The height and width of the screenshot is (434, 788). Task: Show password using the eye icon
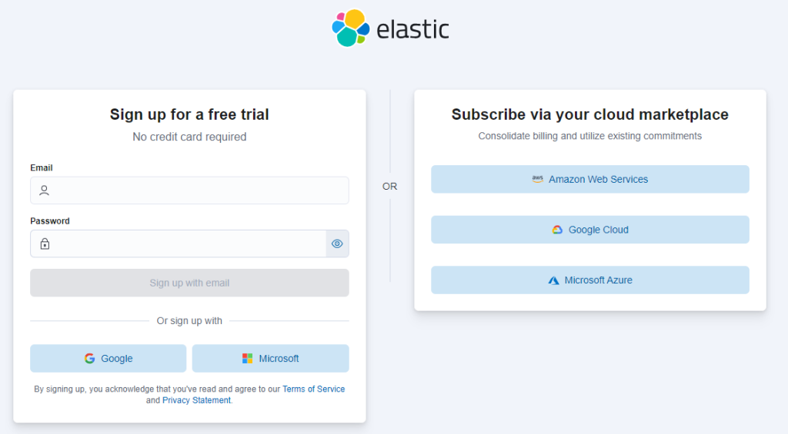tap(337, 244)
